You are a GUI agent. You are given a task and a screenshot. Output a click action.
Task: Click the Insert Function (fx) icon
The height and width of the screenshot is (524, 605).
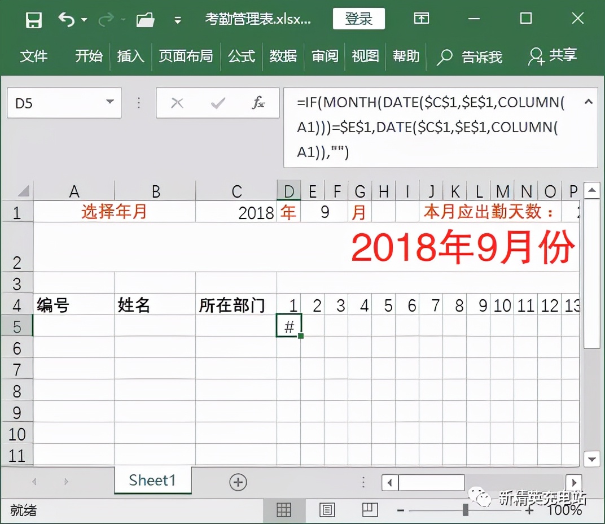point(259,103)
